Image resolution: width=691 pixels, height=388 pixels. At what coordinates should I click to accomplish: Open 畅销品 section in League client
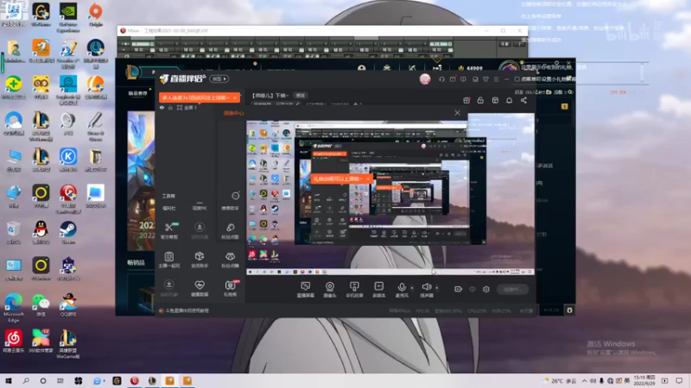[136, 263]
